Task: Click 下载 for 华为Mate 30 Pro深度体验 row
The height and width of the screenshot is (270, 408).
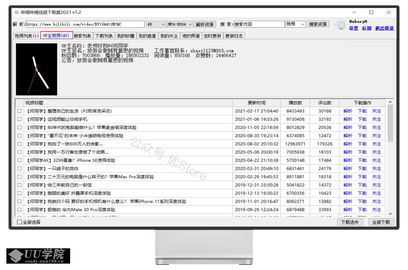Action: pyautogui.click(x=362, y=210)
